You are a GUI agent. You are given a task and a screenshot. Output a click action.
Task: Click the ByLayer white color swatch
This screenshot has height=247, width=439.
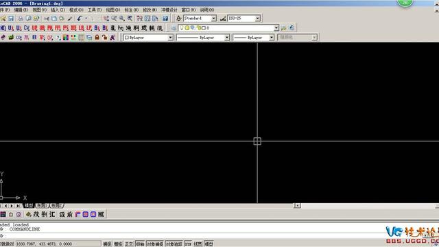126,37
